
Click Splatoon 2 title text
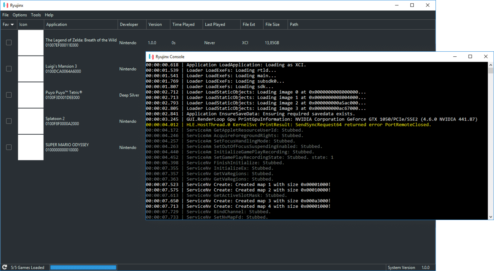pyautogui.click(x=55, y=119)
